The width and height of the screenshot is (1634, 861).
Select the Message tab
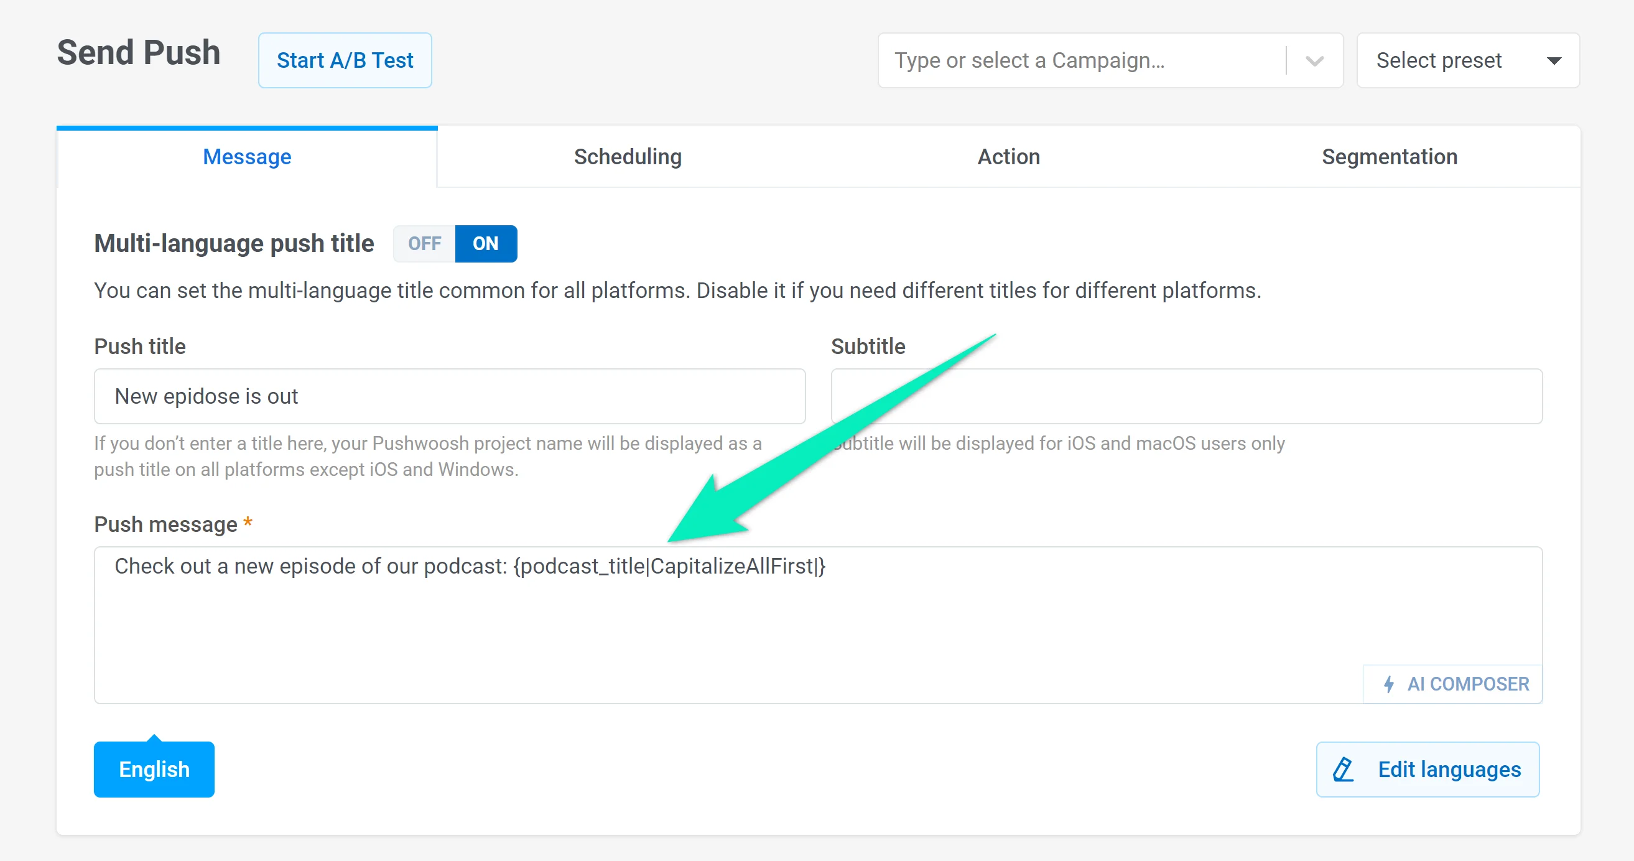(x=247, y=157)
